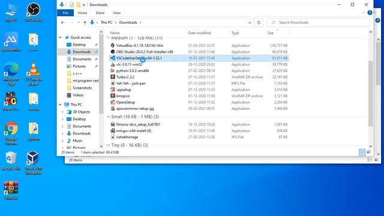Open the python folder on the desktop
384x216 pixels.
tap(34, 131)
